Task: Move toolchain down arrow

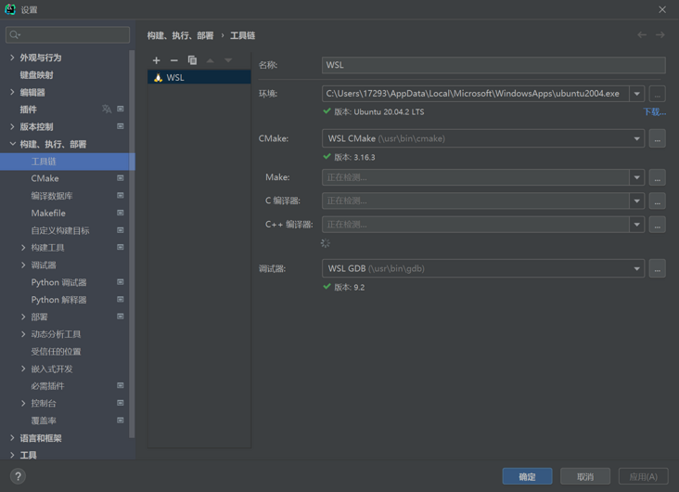Action: coord(228,60)
